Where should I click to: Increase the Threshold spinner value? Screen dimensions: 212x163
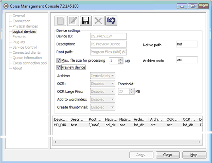(132, 90)
